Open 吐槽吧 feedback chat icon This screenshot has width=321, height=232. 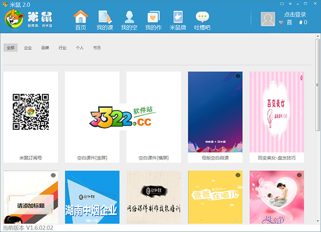pyautogui.click(x=203, y=20)
